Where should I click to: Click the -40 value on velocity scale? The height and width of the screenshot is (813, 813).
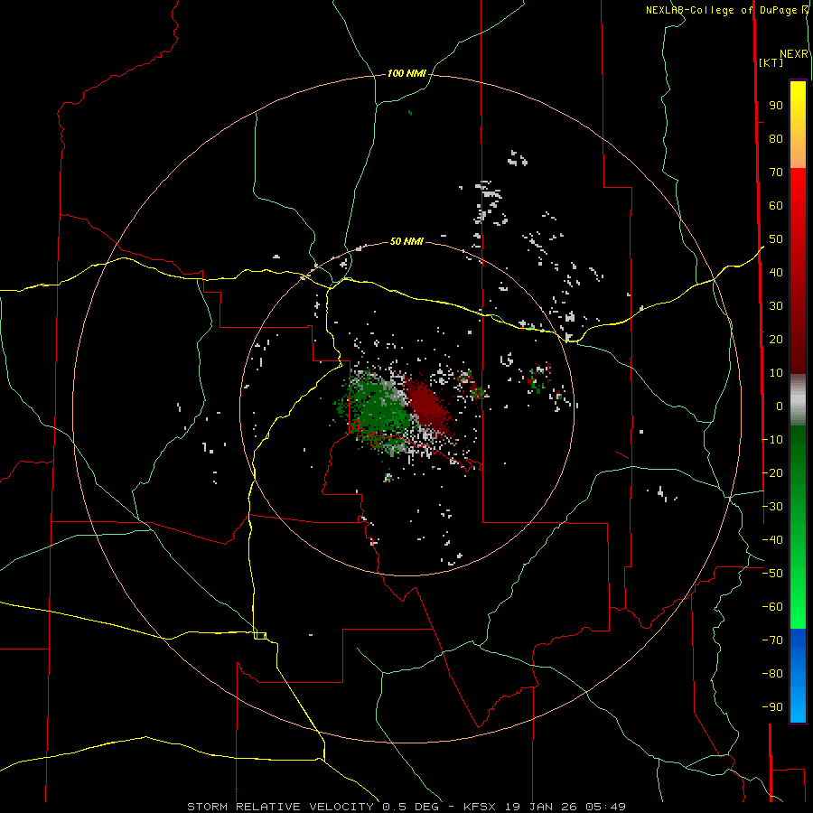pos(772,540)
